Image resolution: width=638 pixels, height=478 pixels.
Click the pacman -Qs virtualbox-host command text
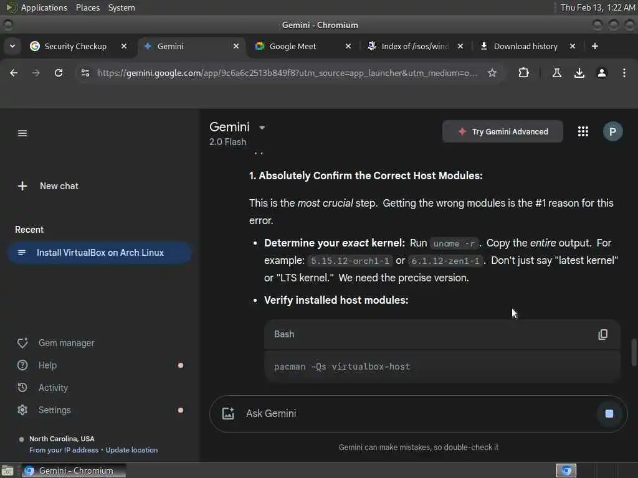pyautogui.click(x=342, y=367)
